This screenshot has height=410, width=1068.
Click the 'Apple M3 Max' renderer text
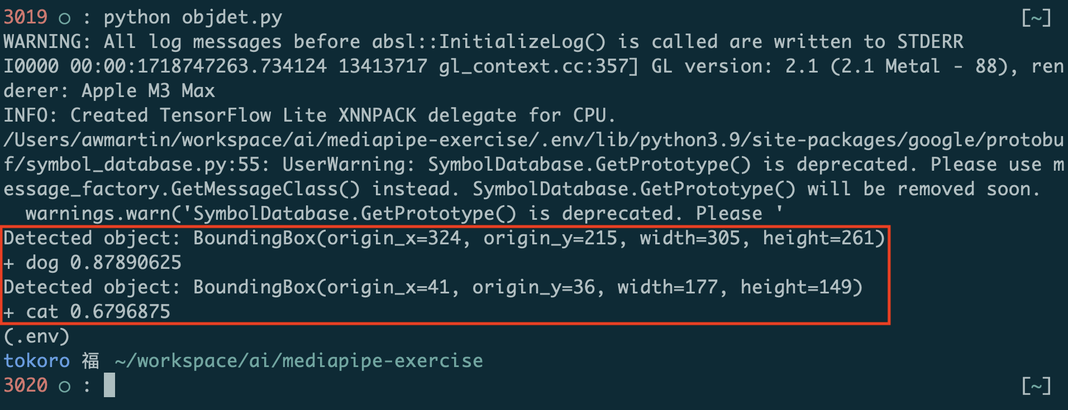point(148,91)
